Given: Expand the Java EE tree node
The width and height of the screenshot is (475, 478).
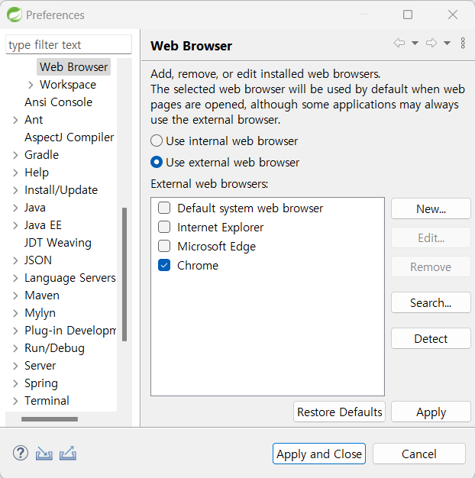Looking at the screenshot, I should click(15, 225).
